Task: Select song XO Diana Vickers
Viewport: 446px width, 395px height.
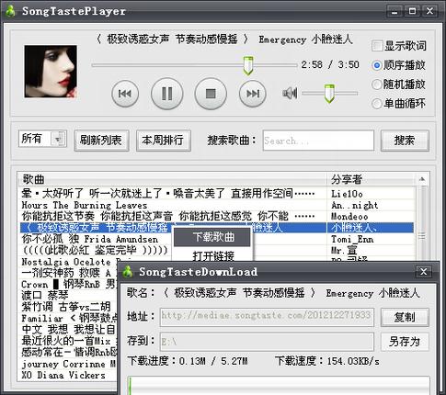Action: pyautogui.click(x=69, y=375)
